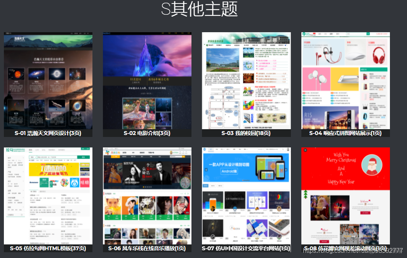Viewport: 407px width, 258px height.
Task: Open the S-03 我的校园 template thumbnail
Action: [x=246, y=81]
